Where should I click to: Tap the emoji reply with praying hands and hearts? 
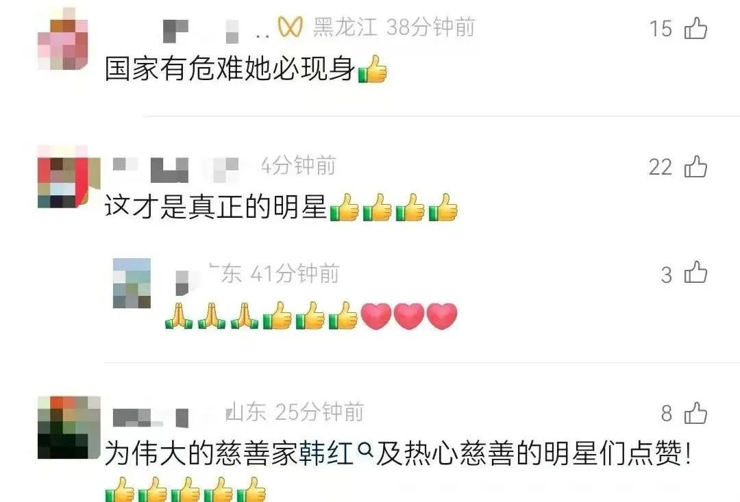pyautogui.click(x=311, y=316)
